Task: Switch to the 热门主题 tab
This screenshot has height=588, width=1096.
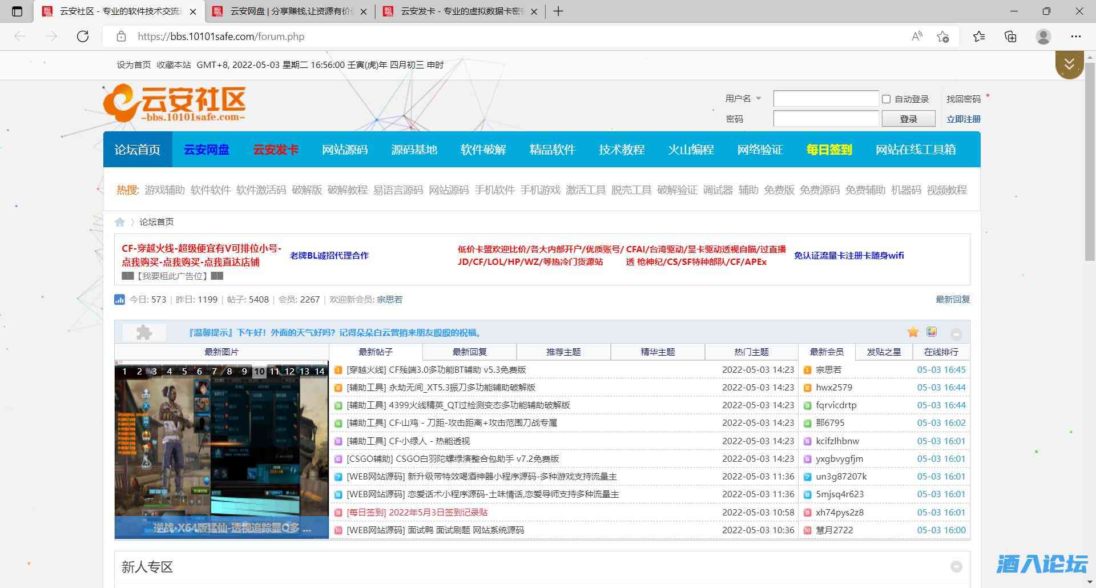Action: pos(752,352)
